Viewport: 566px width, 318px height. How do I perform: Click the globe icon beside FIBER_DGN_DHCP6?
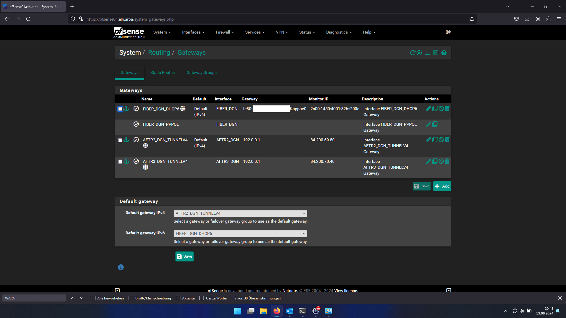[183, 109]
